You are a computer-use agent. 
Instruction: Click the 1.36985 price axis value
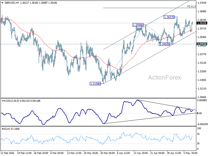pos(202,11)
